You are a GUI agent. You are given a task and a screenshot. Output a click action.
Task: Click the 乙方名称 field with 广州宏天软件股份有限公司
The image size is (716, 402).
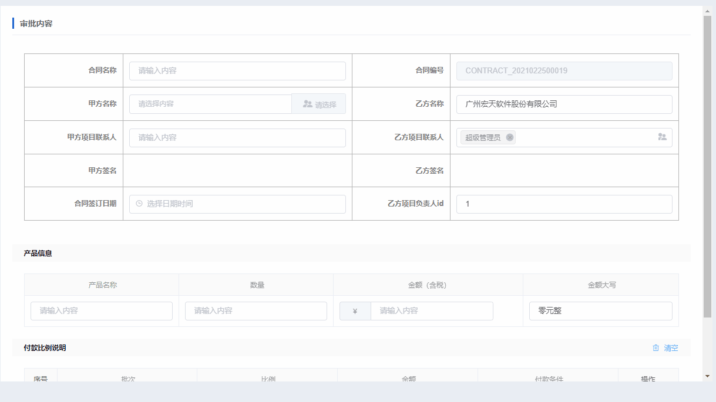(x=564, y=104)
